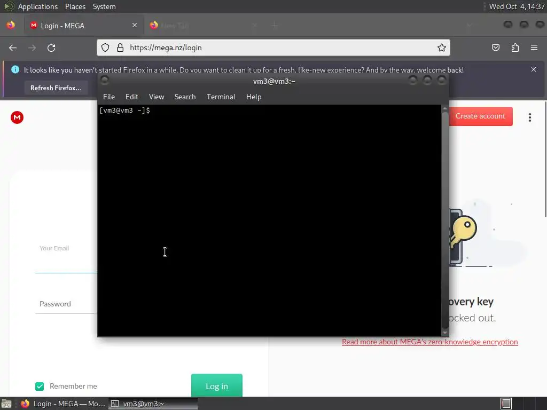Open the terminal File menu
Screen dimensions: 547x410
tap(109, 97)
